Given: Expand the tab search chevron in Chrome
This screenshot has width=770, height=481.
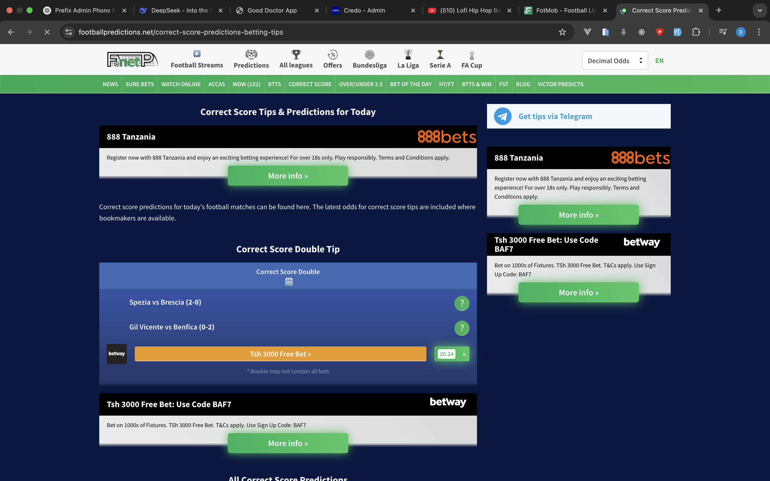Looking at the screenshot, I should [759, 11].
